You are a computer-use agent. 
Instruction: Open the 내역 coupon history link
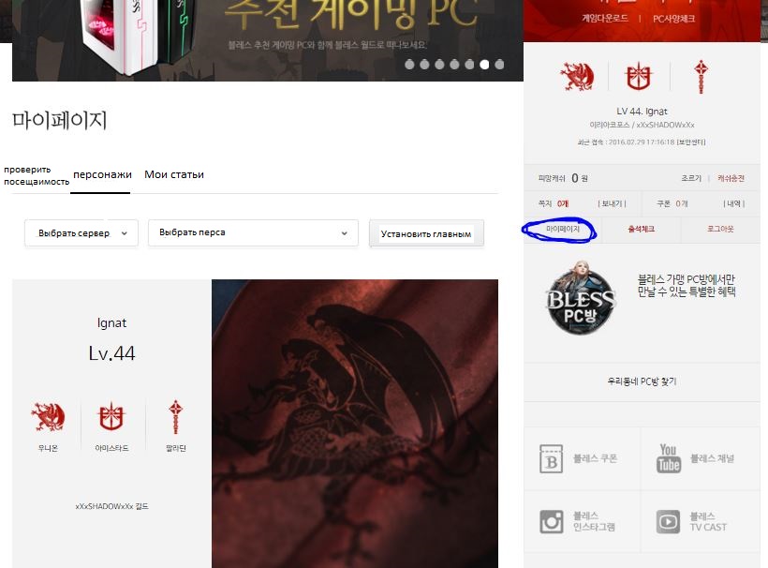(x=733, y=203)
